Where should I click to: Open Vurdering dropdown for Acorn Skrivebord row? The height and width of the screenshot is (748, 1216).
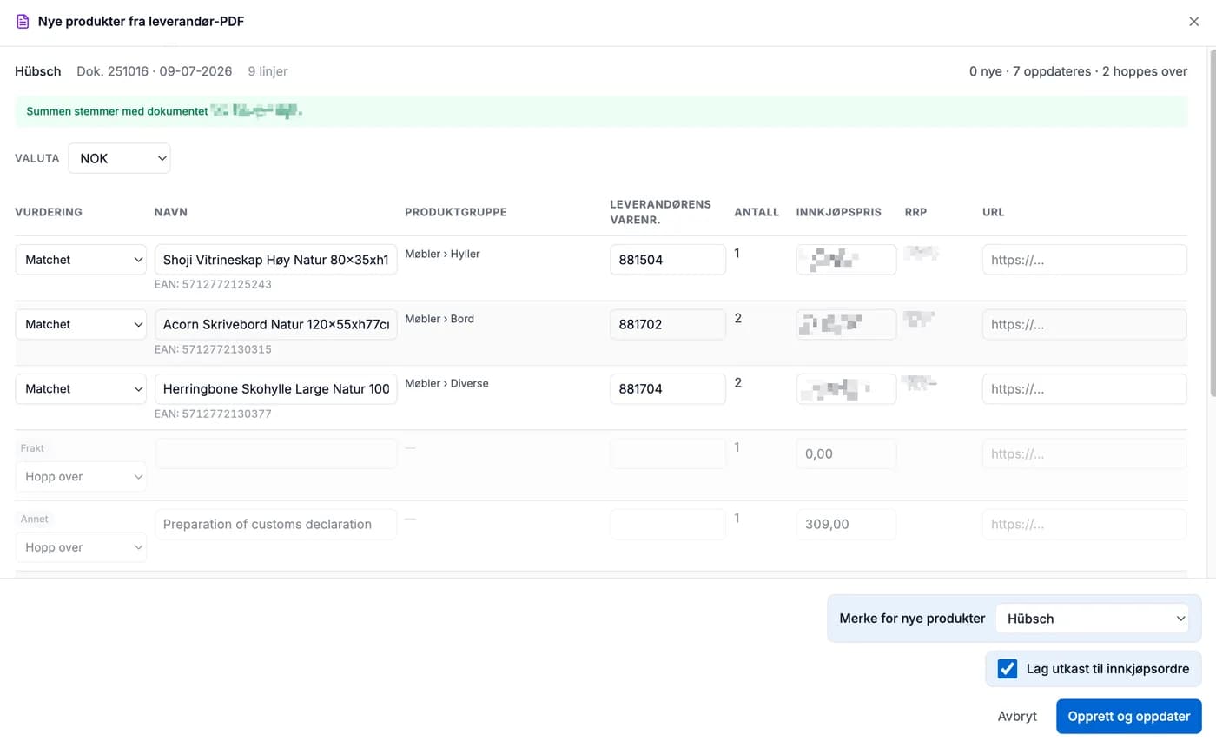point(81,324)
